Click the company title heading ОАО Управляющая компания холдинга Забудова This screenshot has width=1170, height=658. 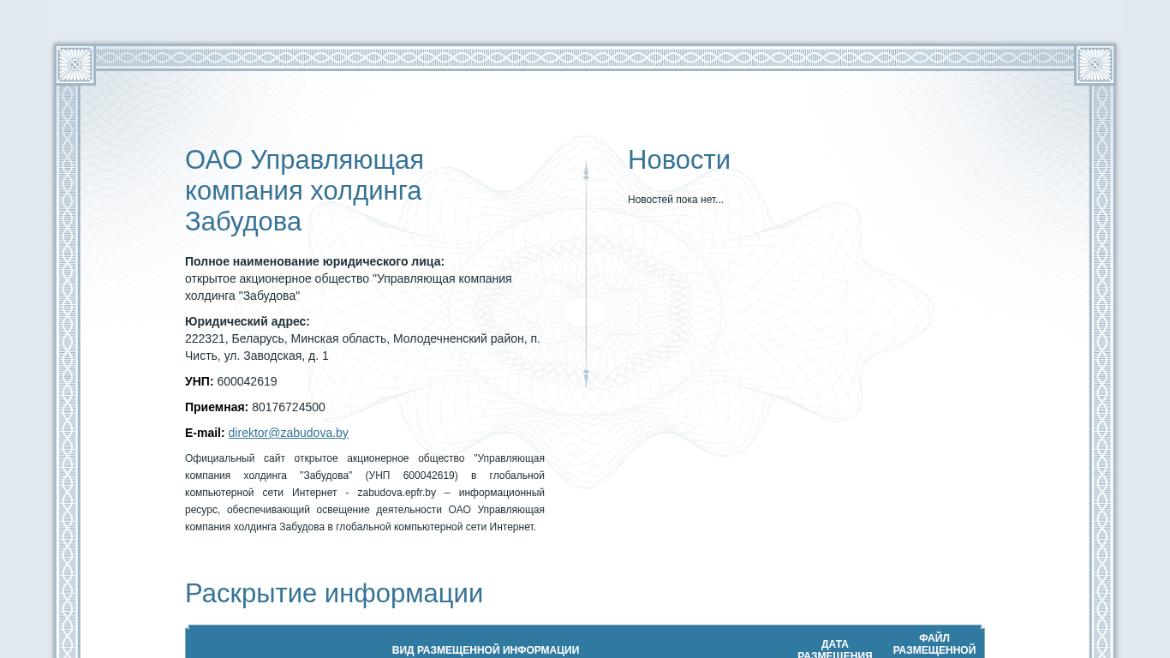[x=305, y=191]
